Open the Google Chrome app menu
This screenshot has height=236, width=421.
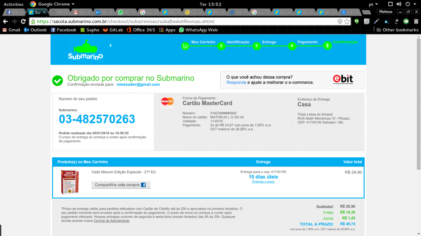point(52,4)
